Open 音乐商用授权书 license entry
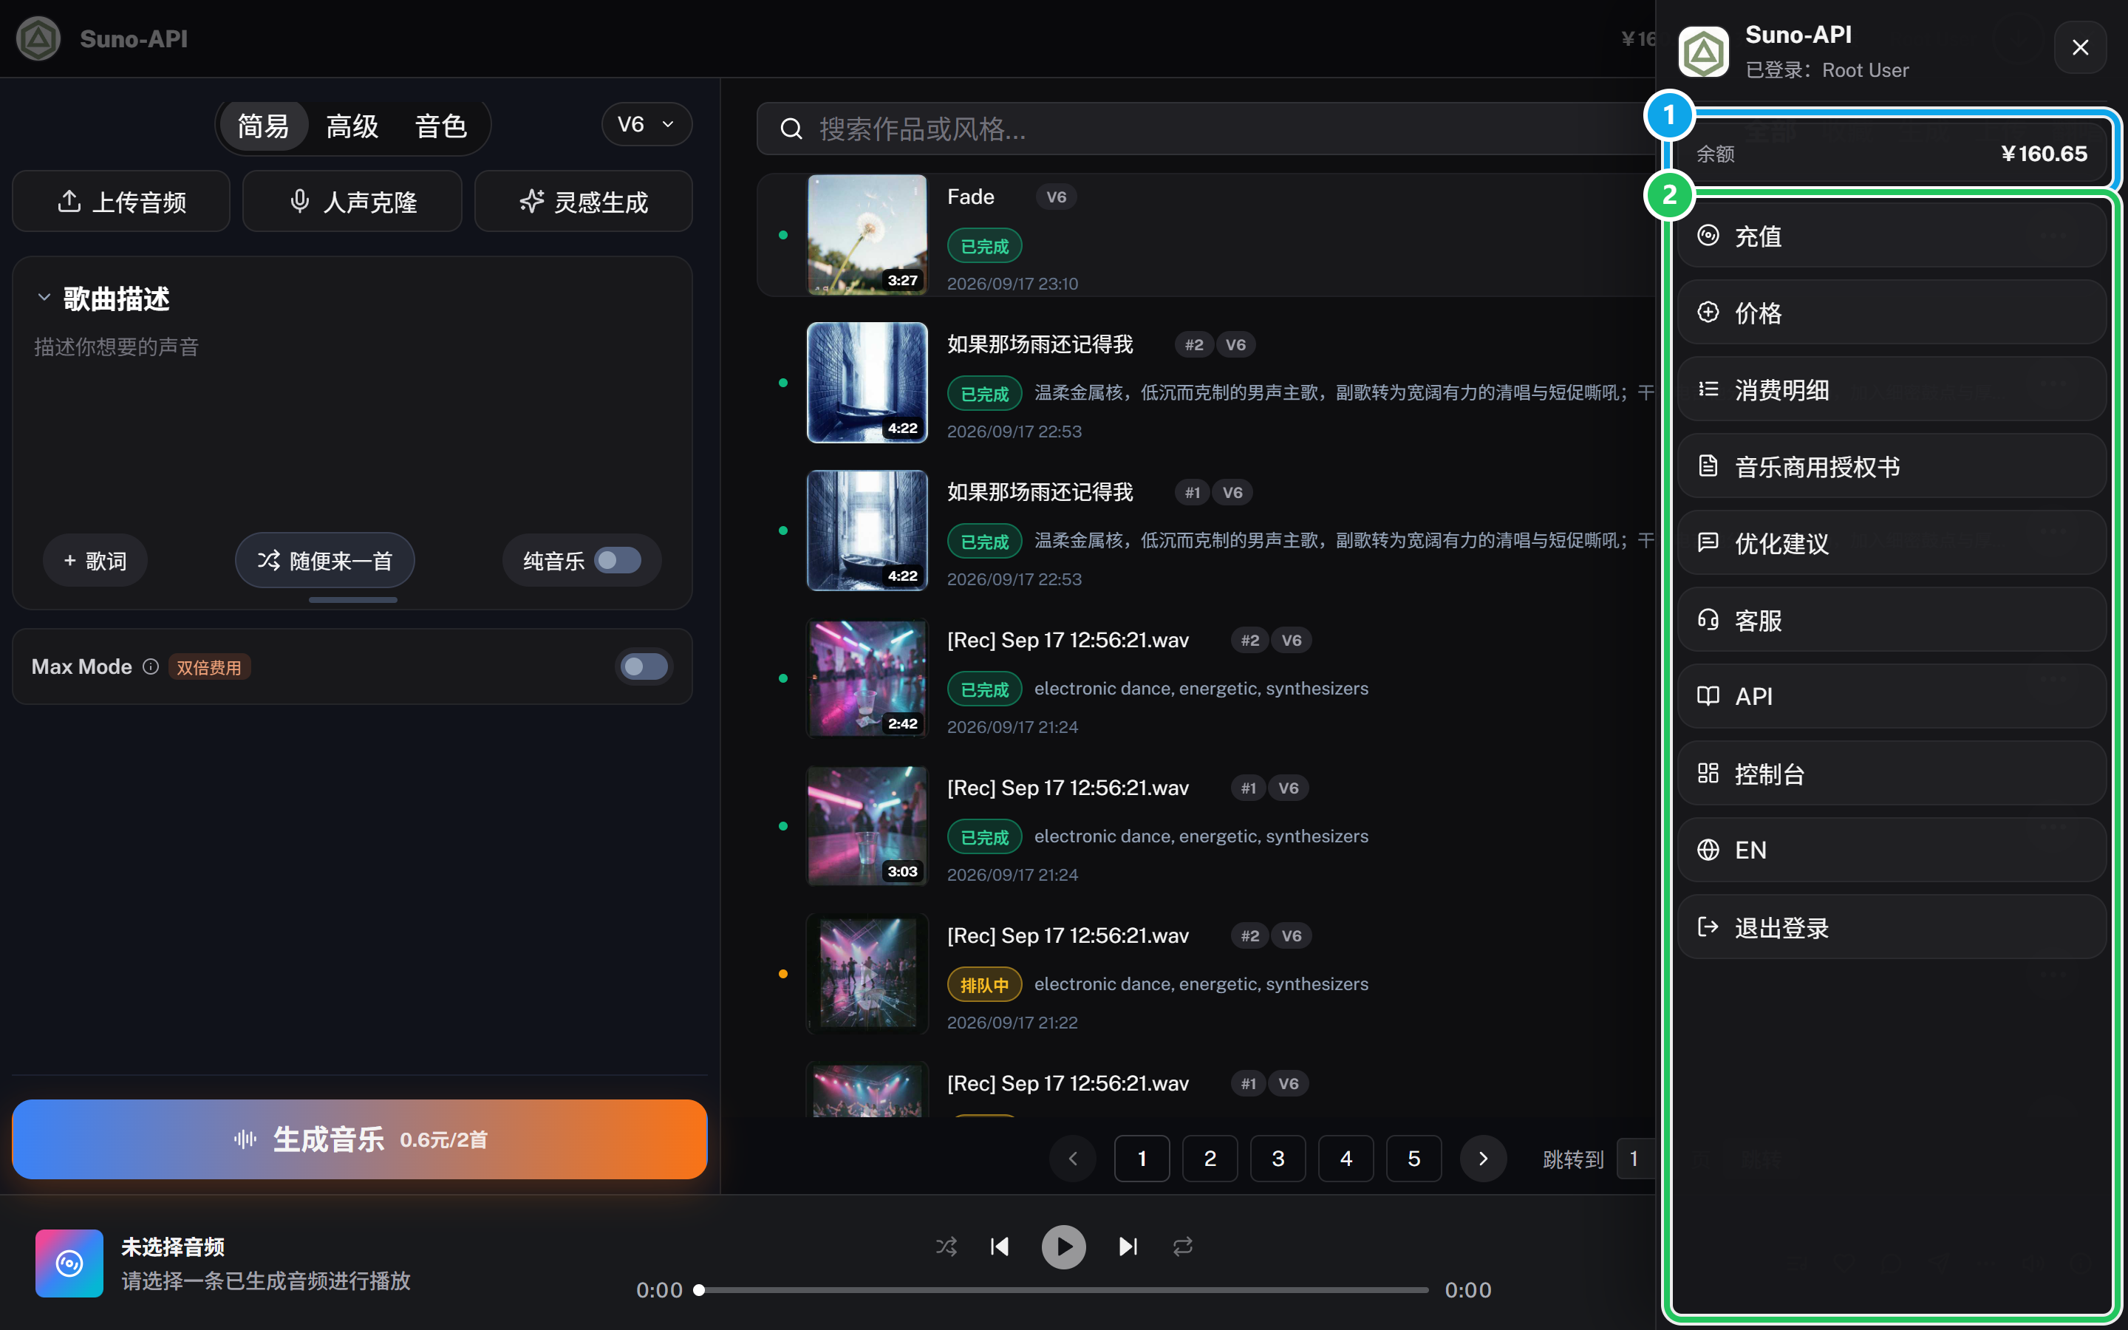 click(1891, 466)
